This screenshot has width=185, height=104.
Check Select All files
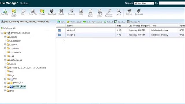pos(120,22)
